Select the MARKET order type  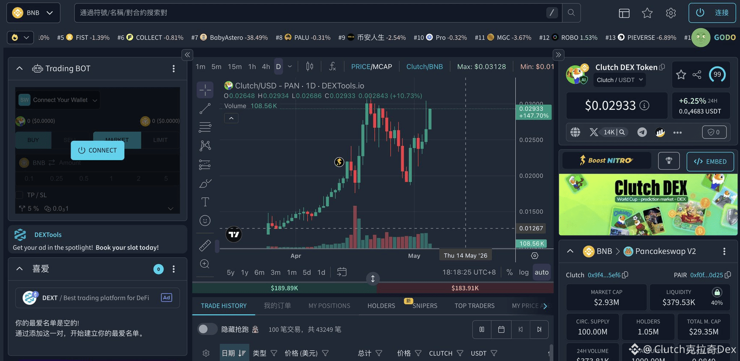117,140
